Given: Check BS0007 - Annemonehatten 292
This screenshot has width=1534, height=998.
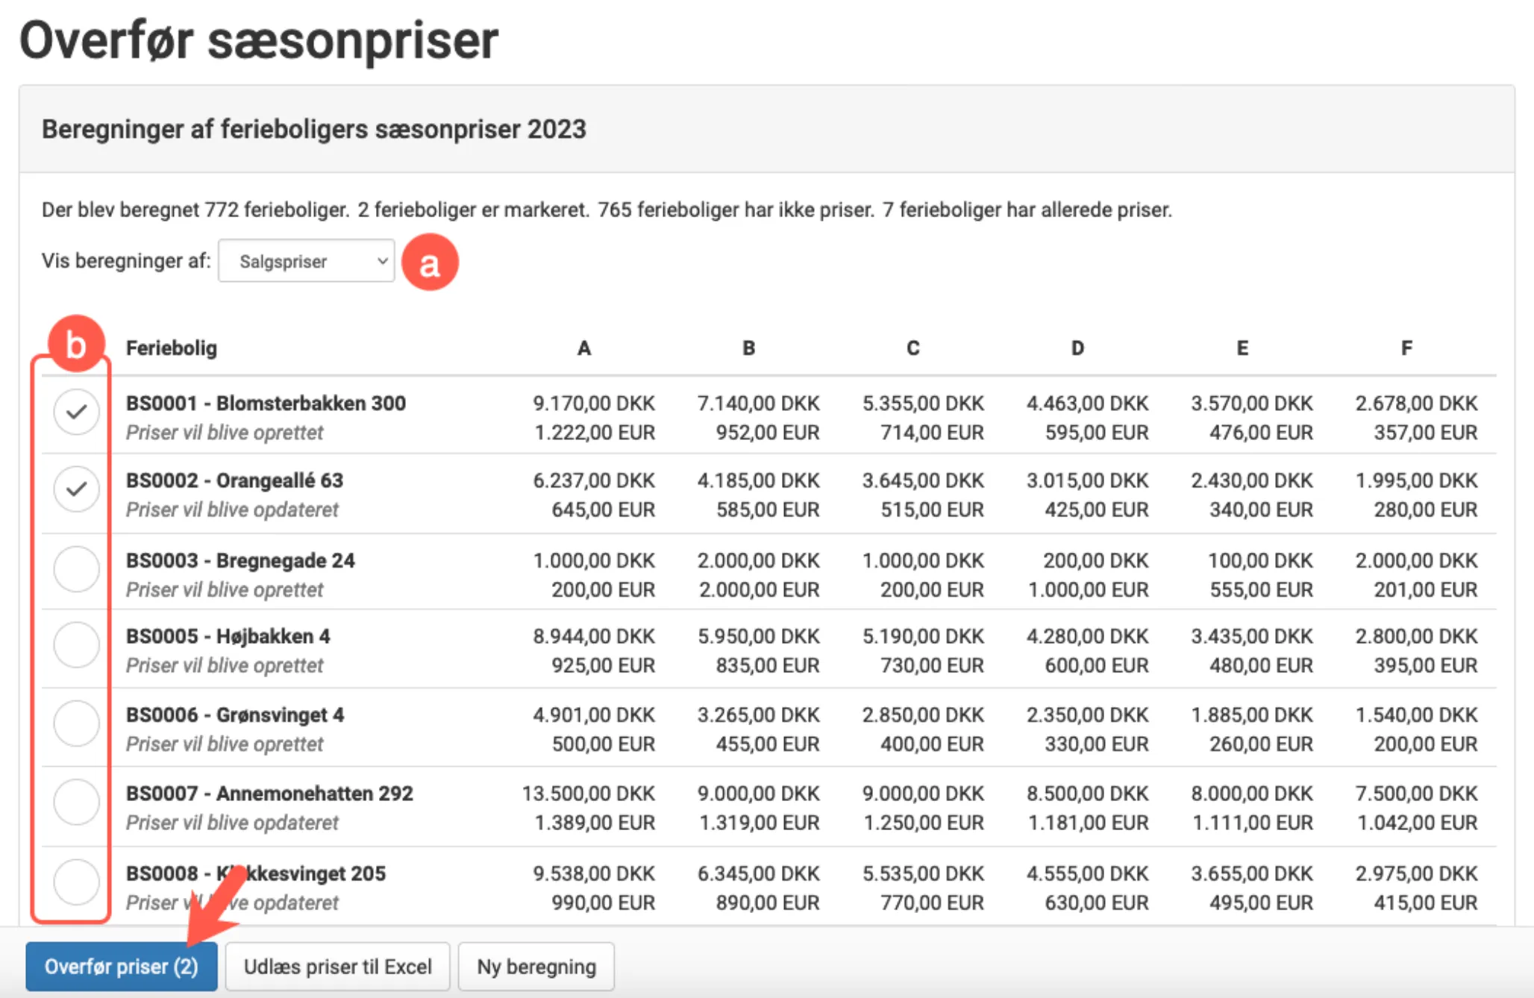Looking at the screenshot, I should pos(75,802).
